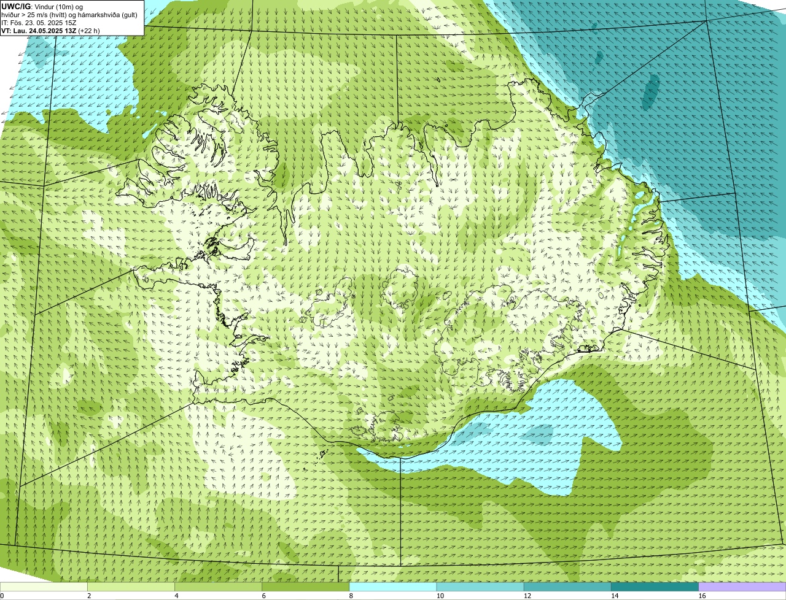Image resolution: width=786 pixels, height=600 pixels.
Task: Click the legend tick label '0'
Action: 2,596
